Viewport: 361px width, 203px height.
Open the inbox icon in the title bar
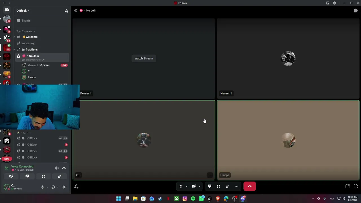click(328, 3)
